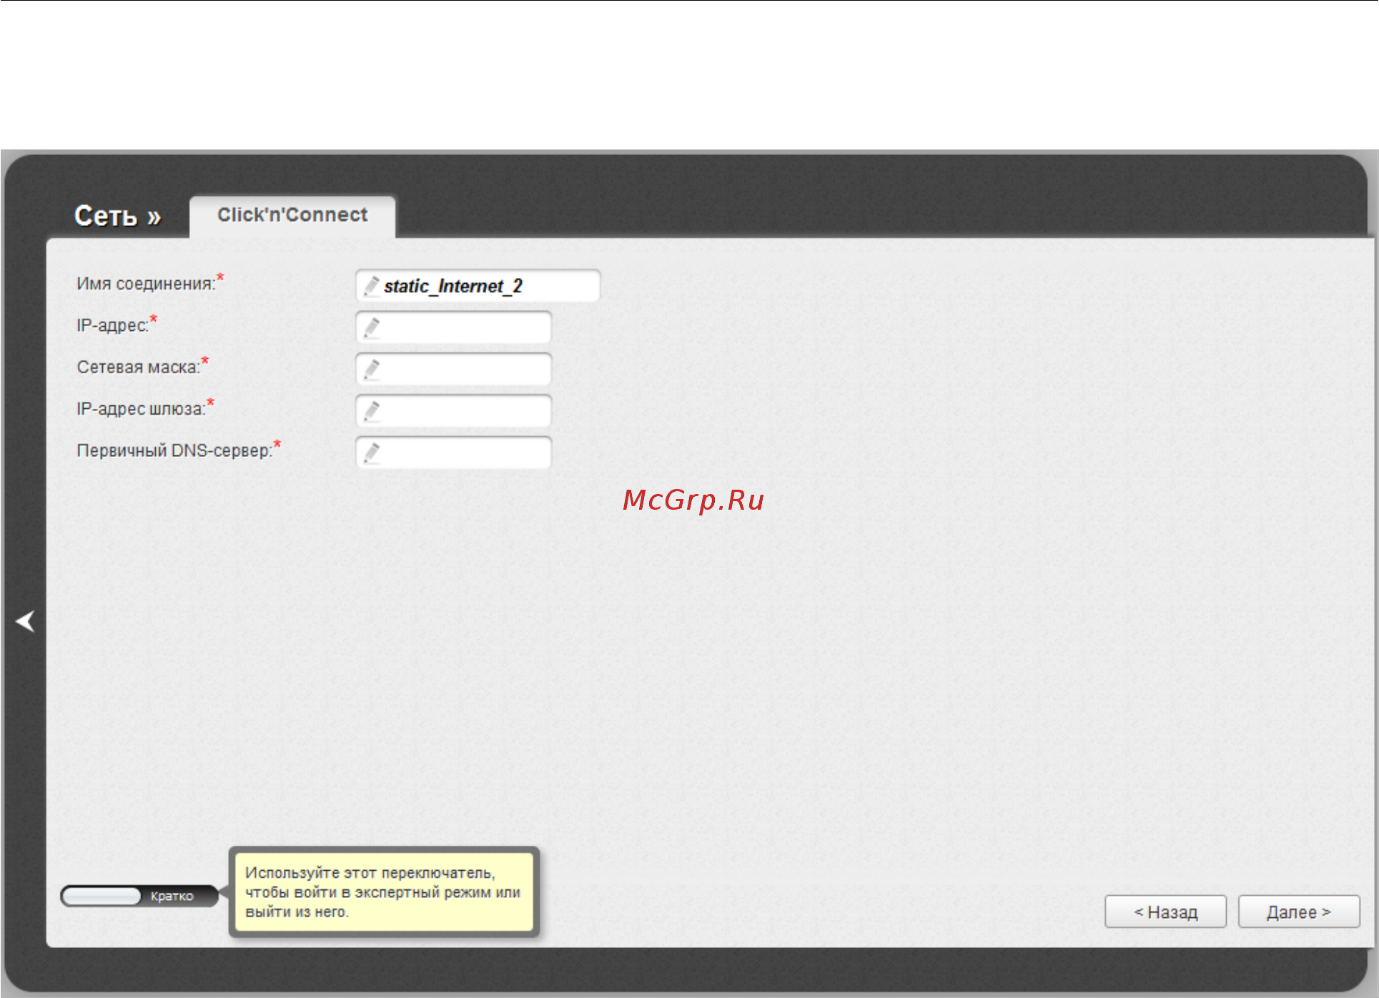Image resolution: width=1379 pixels, height=998 pixels.
Task: Go to the Сеть » section heading
Action: [118, 216]
